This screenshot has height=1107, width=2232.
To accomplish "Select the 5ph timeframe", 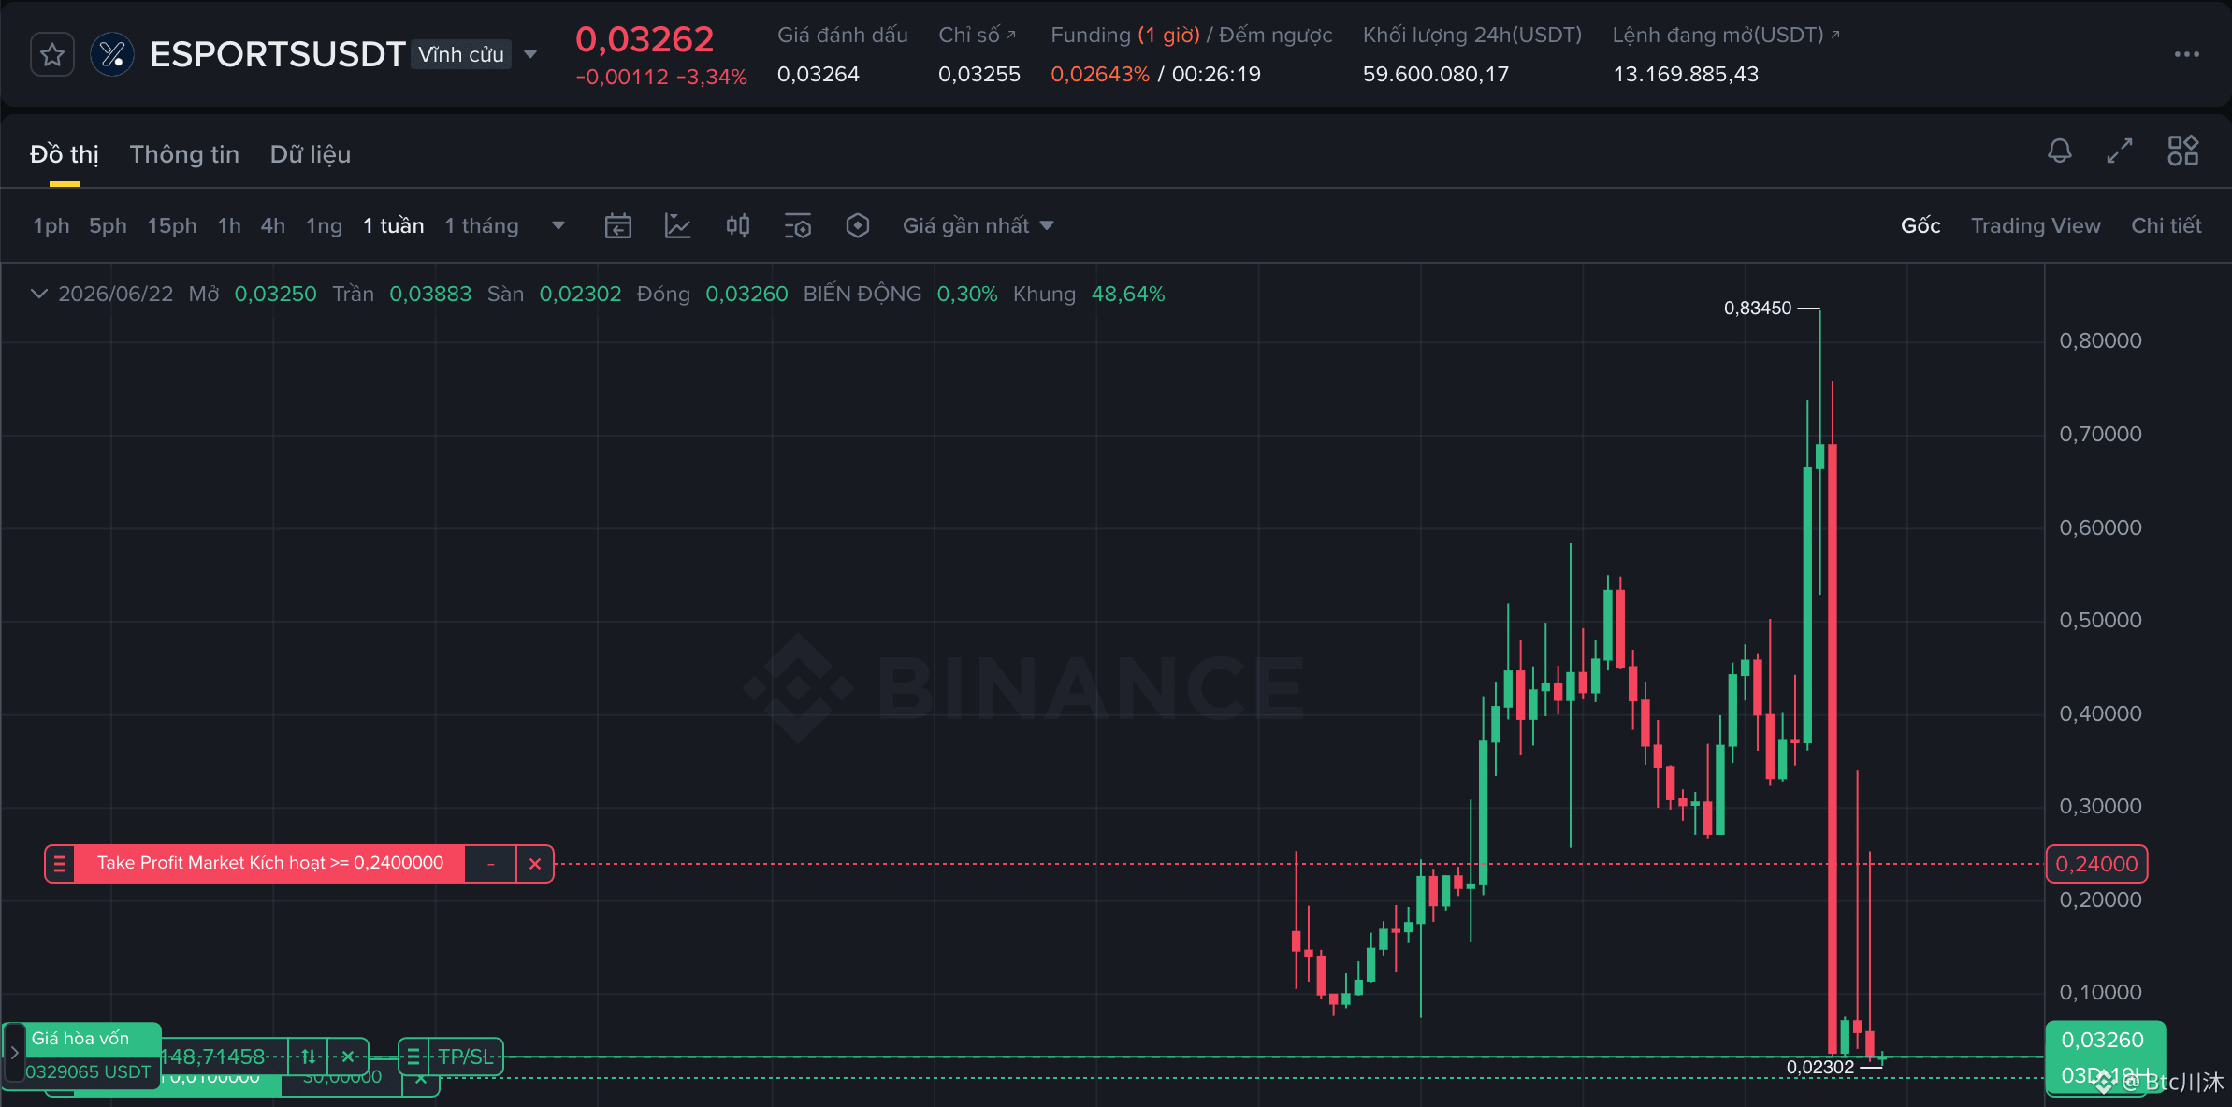I will pos(108,225).
